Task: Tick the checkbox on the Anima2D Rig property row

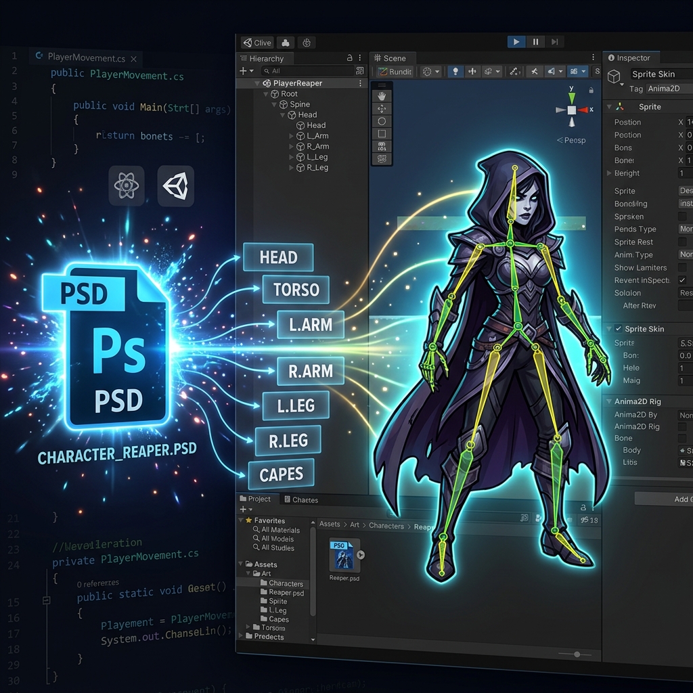Action: coord(682,426)
